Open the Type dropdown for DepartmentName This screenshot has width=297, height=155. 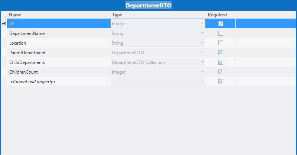[202, 33]
